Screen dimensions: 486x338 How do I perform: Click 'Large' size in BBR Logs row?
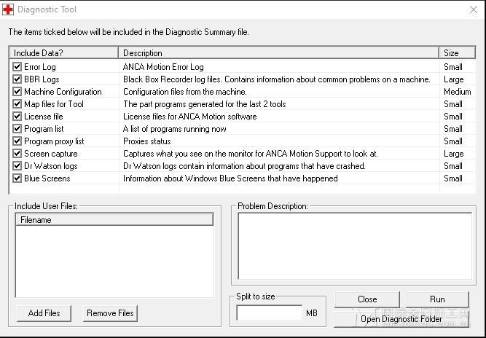tap(454, 79)
